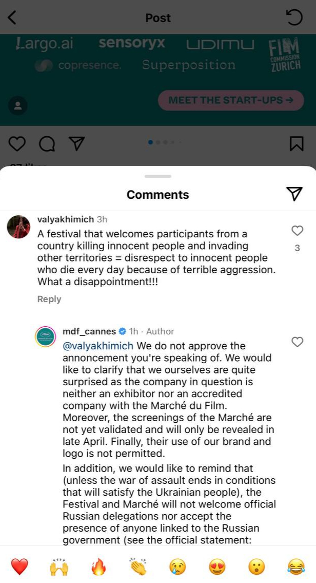The height and width of the screenshot is (583, 316).
Task: Pick the fire emoji reaction
Action: tap(98, 567)
